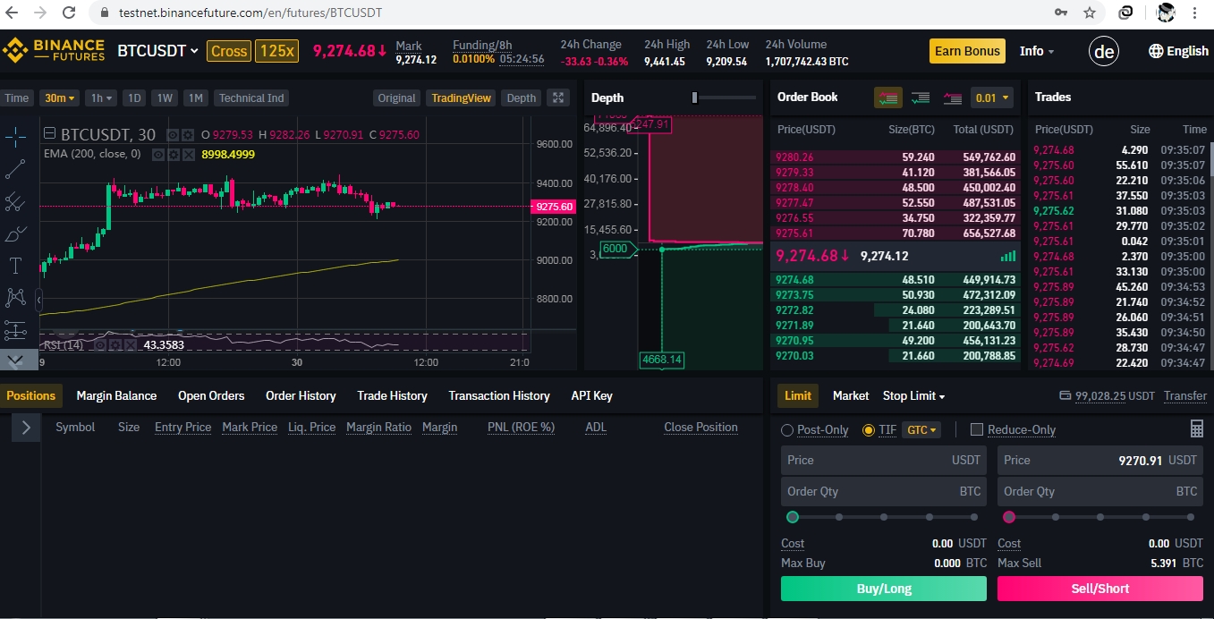Switch to Trade History tab
Image resolution: width=1214 pixels, height=619 pixels.
pyautogui.click(x=392, y=395)
